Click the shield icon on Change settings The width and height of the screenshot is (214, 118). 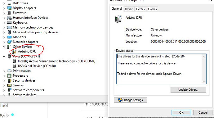coord(120,100)
